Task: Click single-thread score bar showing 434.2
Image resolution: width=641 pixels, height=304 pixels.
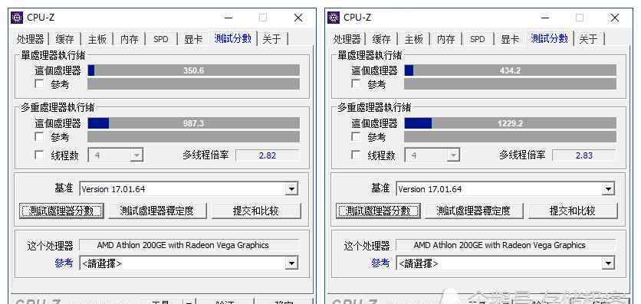Action: tap(511, 70)
